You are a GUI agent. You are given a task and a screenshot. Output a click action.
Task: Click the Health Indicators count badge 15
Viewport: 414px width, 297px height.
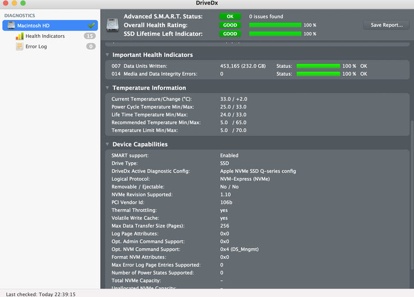(90, 36)
